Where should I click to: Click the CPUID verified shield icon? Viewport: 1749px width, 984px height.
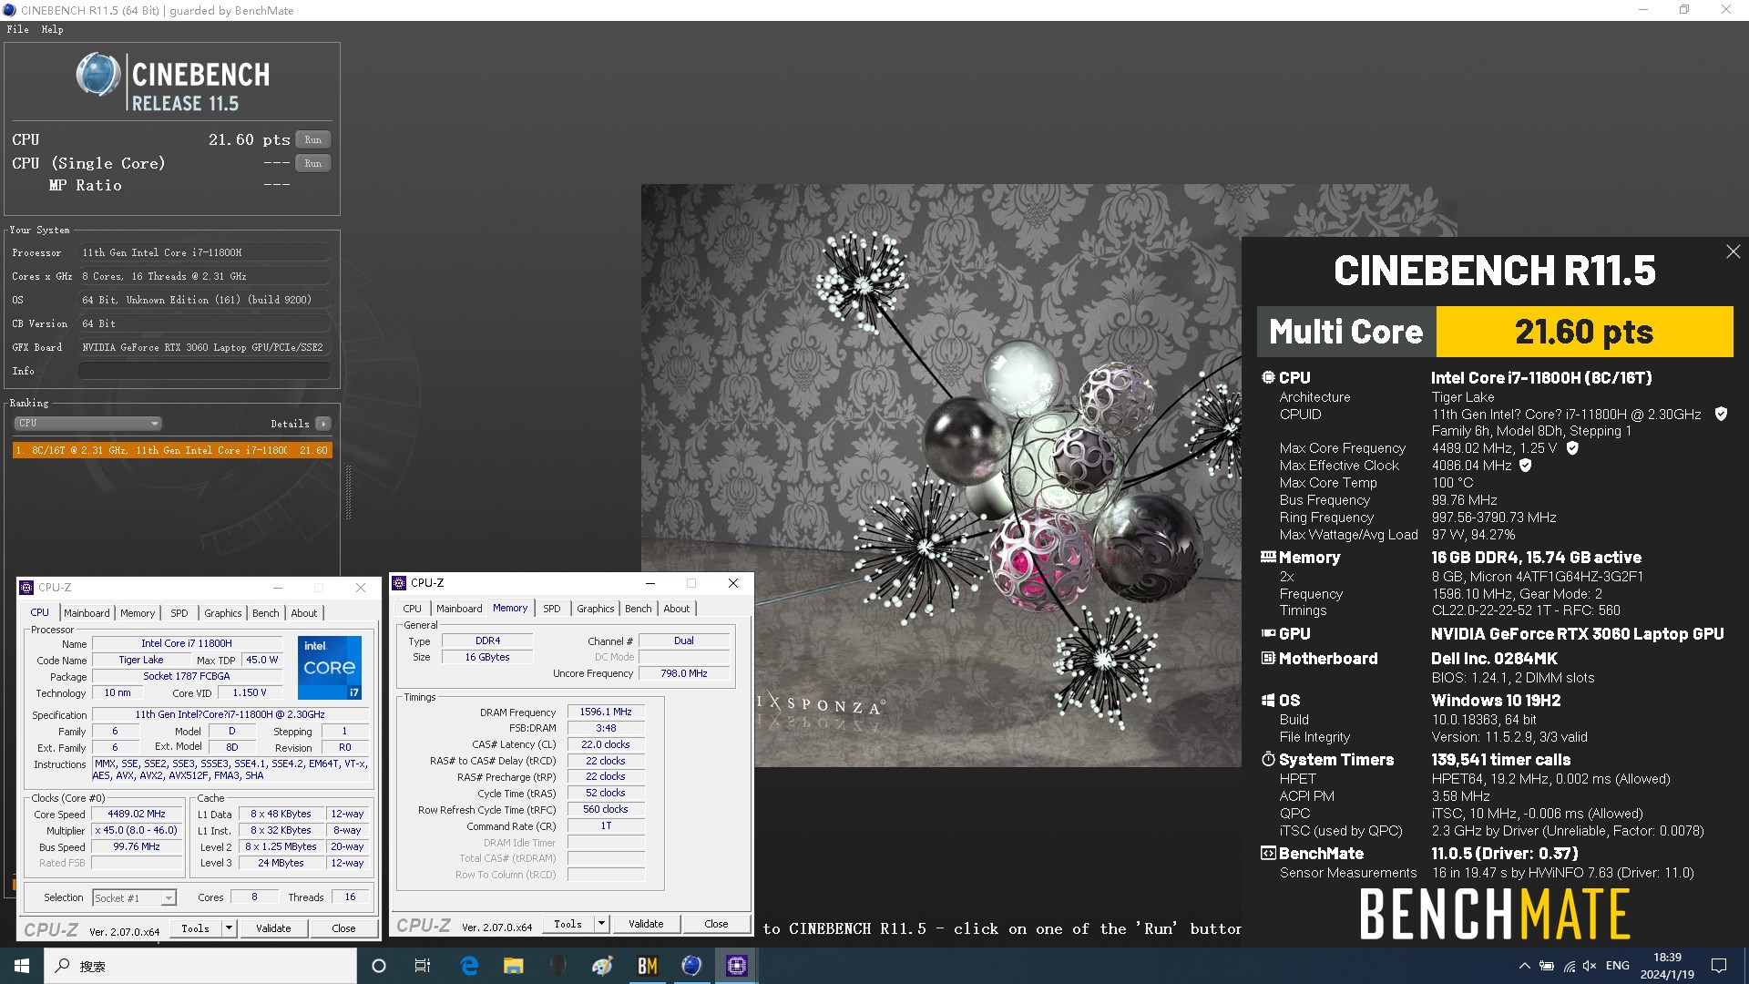click(x=1721, y=414)
